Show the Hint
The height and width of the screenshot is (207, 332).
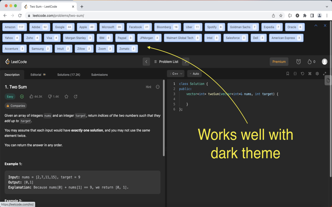point(148,87)
